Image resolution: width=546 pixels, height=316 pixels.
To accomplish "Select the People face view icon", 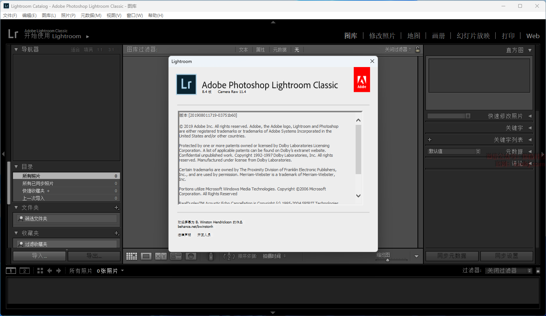I will 191,256.
